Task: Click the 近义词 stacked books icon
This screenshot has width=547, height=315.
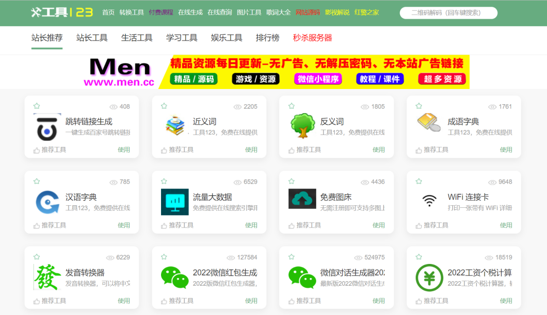Action: point(174,125)
